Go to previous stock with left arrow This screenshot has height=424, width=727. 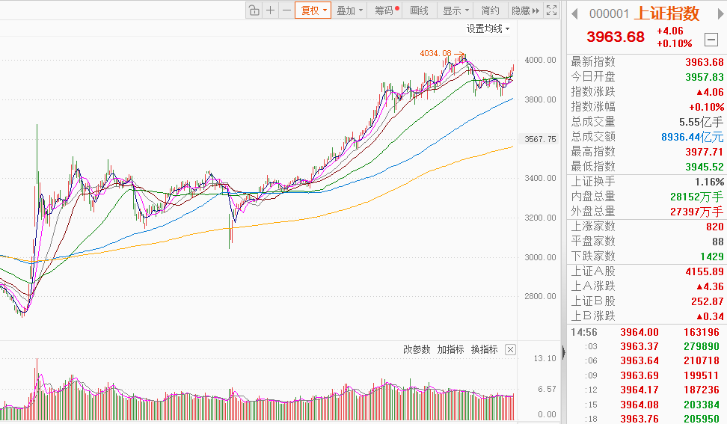coord(574,14)
